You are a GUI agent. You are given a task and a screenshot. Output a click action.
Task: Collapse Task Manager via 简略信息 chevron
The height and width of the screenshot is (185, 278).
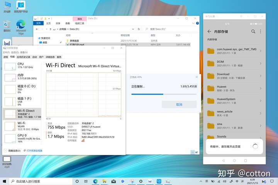[x=5, y=151]
